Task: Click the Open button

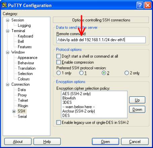Action: pos(105,142)
